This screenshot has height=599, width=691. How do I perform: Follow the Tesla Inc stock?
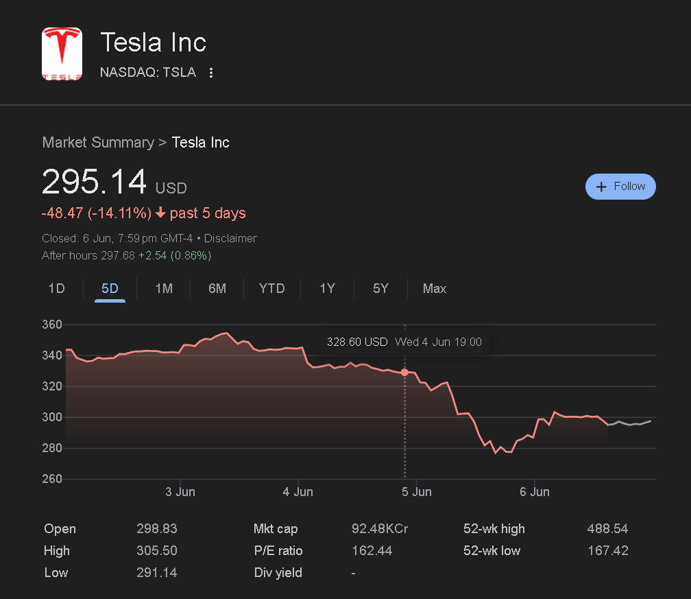click(x=620, y=187)
